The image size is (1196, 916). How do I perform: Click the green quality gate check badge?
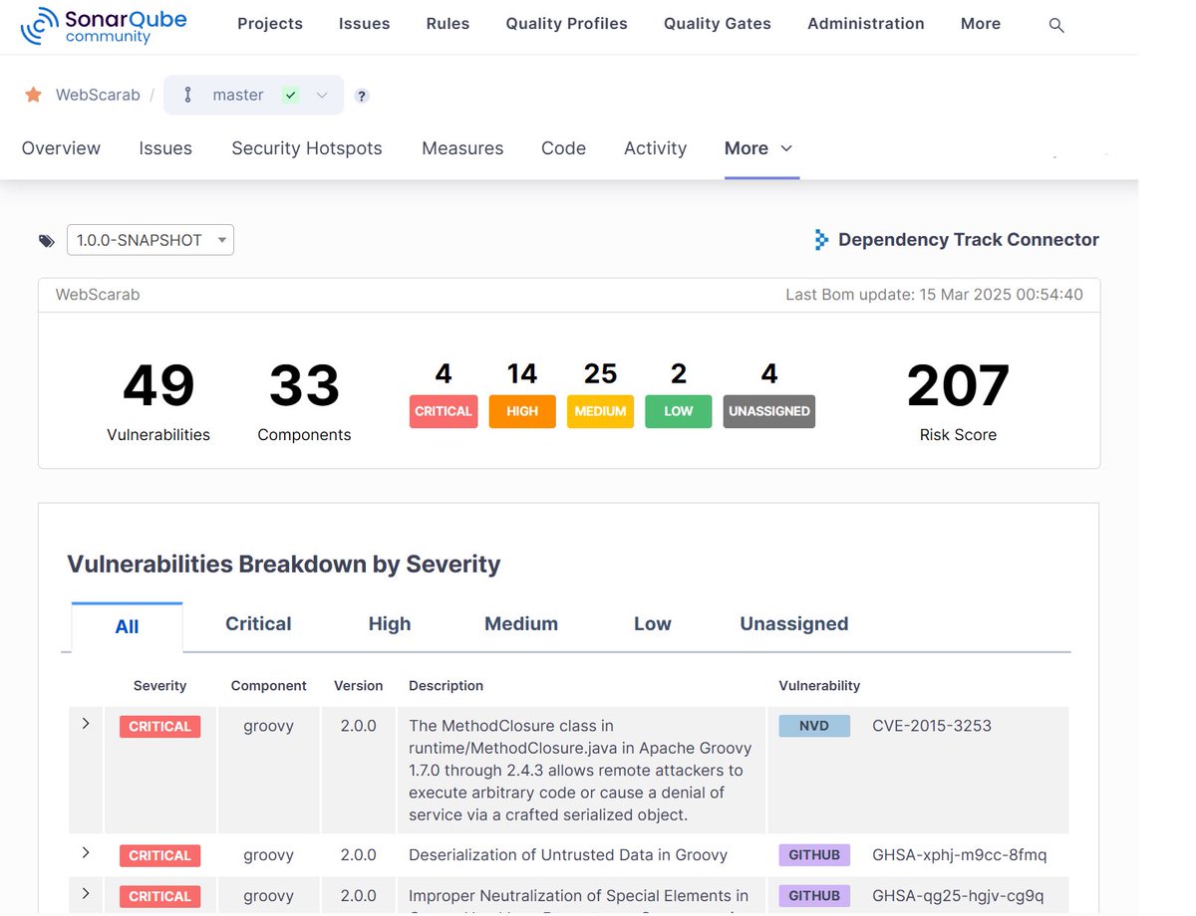click(x=290, y=95)
